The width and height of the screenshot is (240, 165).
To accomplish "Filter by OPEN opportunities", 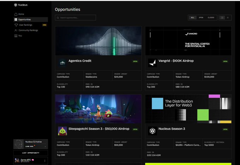I will pyautogui.click(x=201, y=18).
